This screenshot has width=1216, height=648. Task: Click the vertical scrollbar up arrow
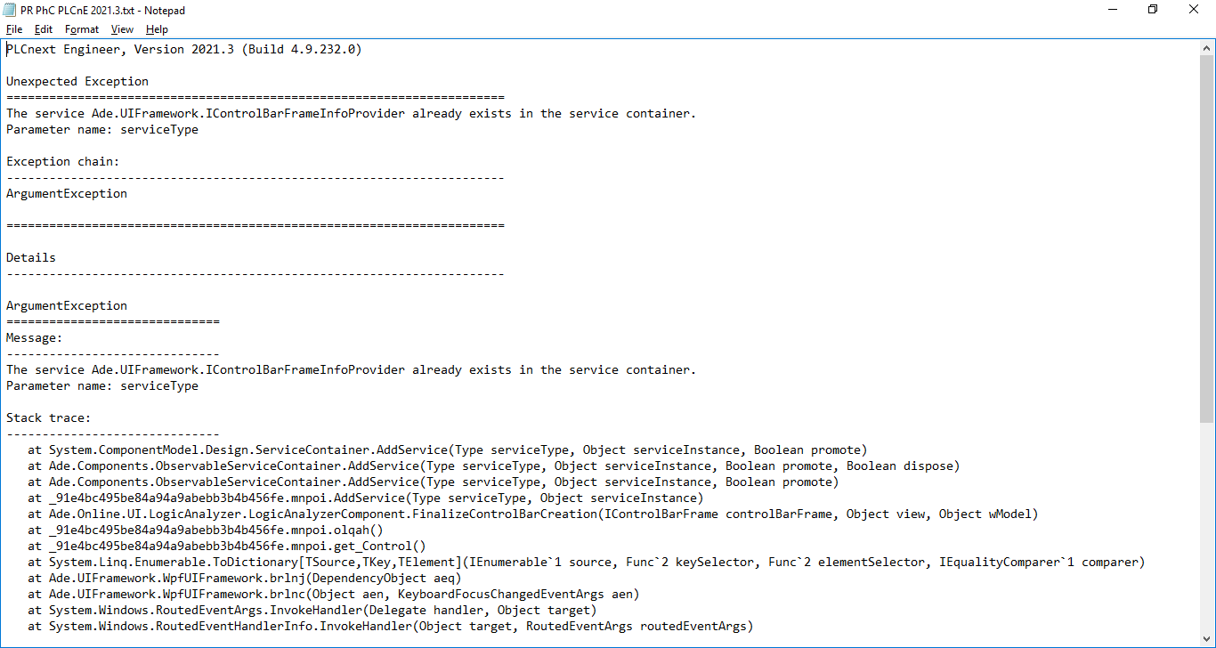click(1207, 47)
